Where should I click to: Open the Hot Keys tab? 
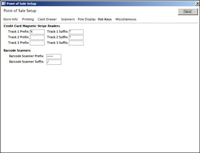105,19
